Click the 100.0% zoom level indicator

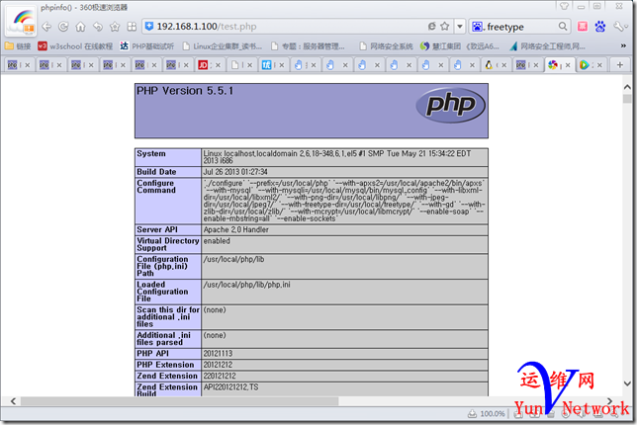point(493,414)
